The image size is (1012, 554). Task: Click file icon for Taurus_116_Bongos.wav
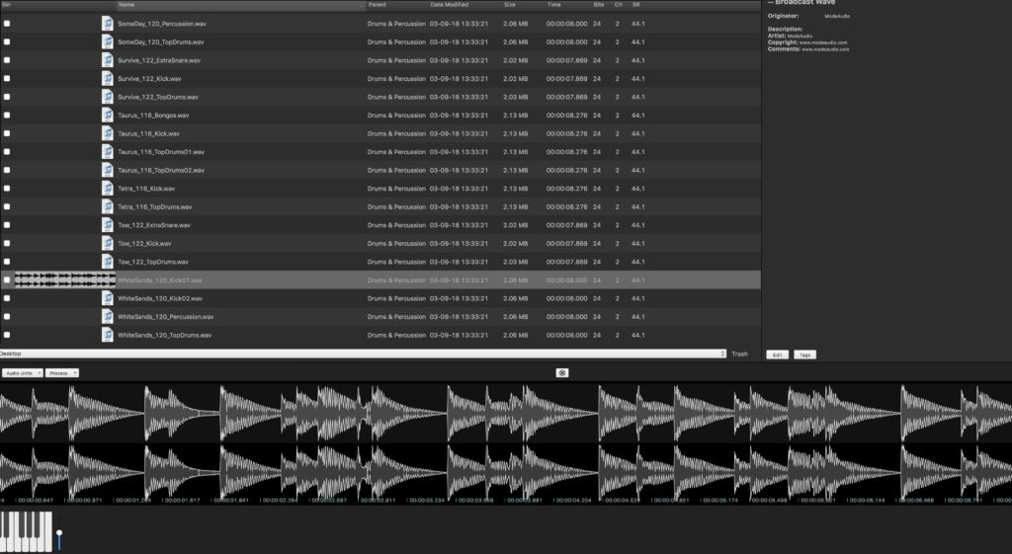point(107,116)
